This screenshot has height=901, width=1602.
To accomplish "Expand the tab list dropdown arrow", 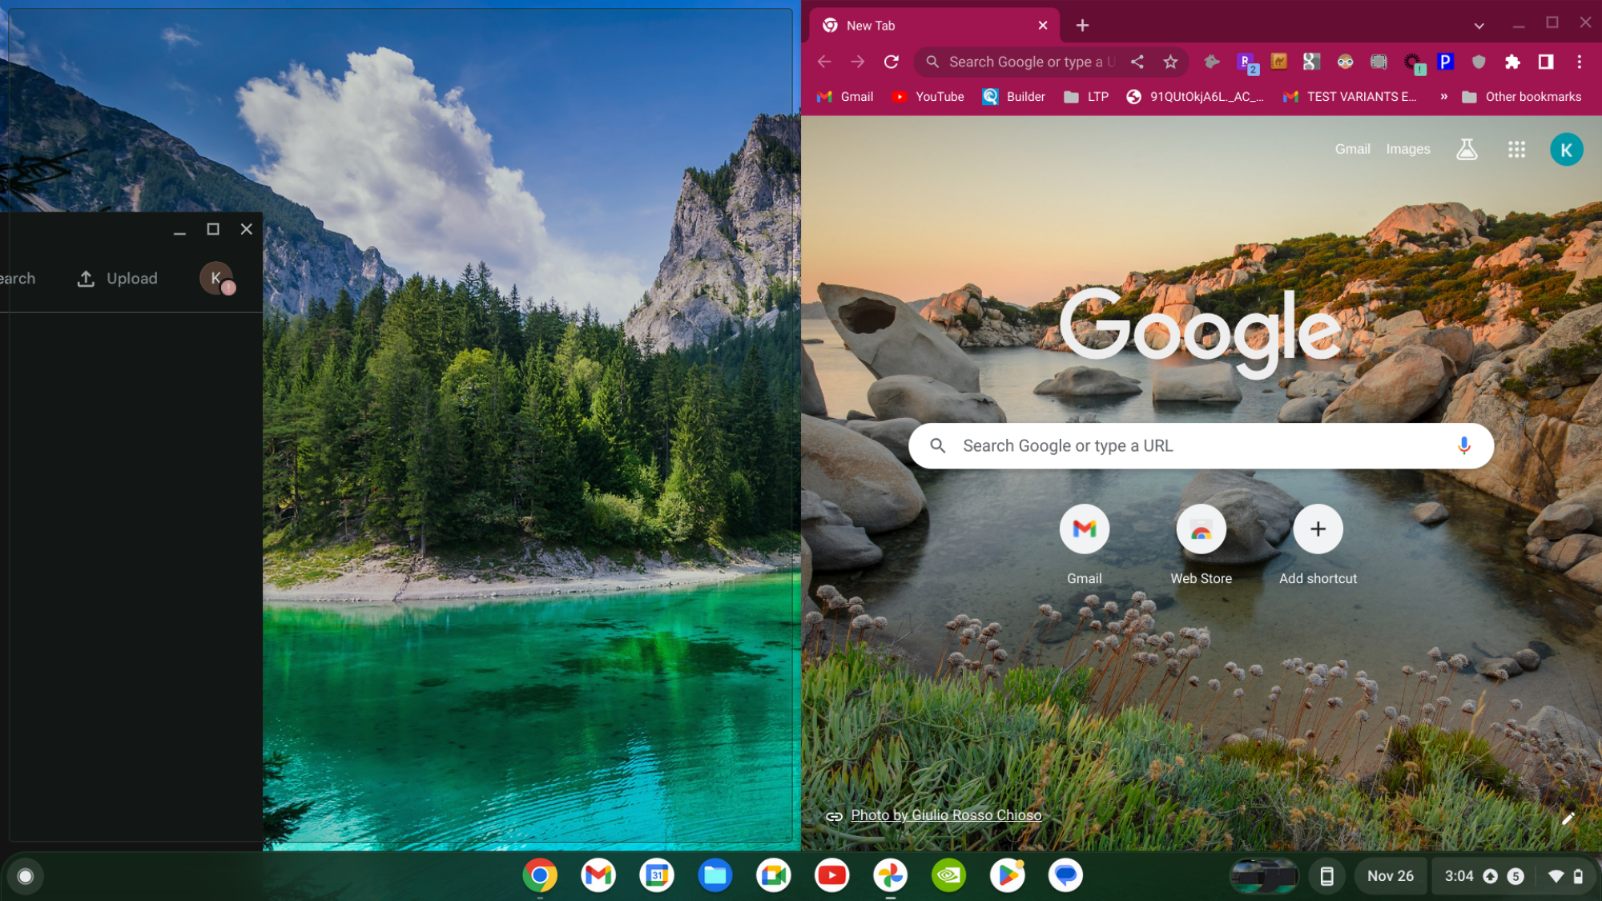I will coord(1479,24).
